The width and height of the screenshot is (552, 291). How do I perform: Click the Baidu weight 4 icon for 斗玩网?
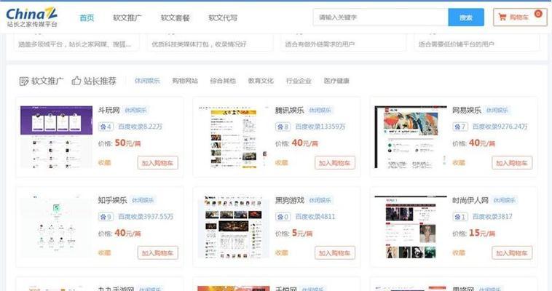pyautogui.click(x=106, y=127)
